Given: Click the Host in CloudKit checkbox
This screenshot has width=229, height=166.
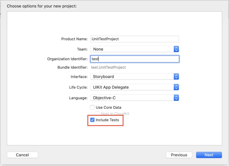Looking at the screenshot, I should (98, 114).
